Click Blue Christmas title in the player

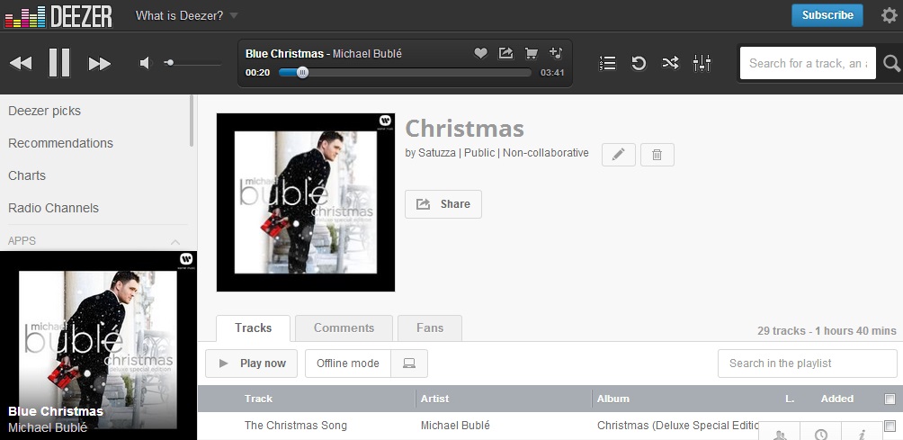click(284, 54)
